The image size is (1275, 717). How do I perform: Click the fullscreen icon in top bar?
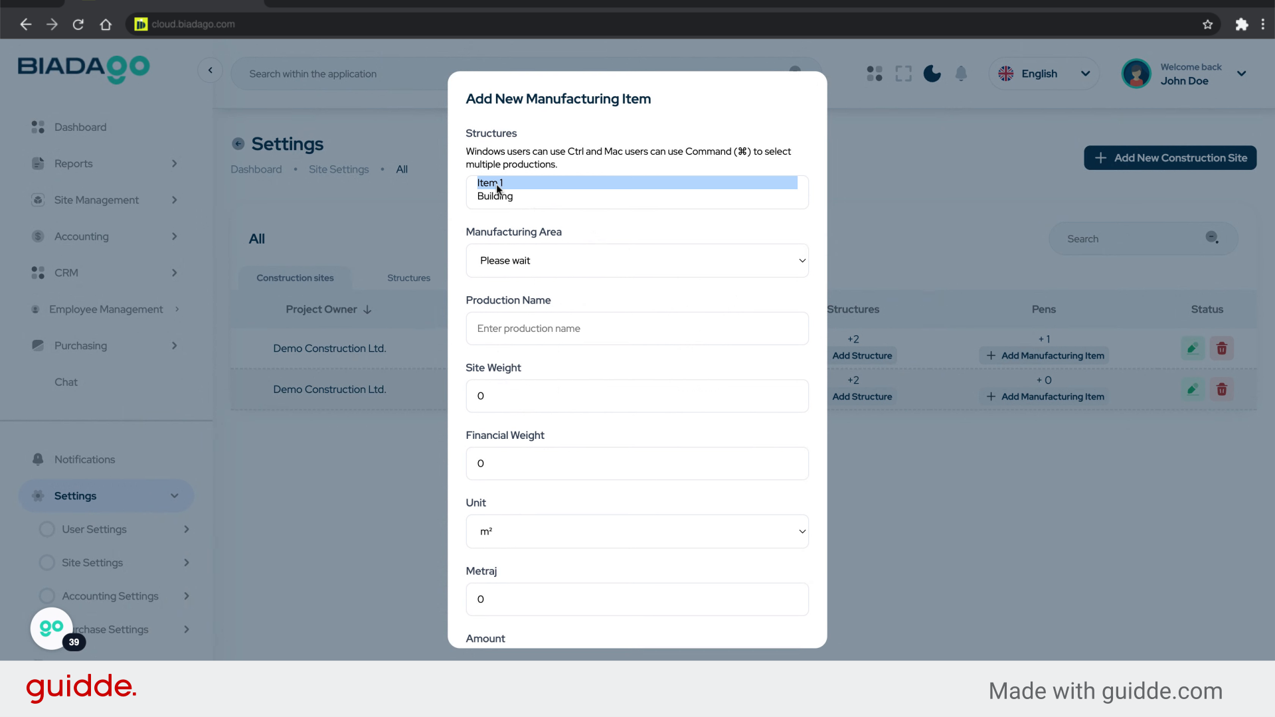point(903,74)
